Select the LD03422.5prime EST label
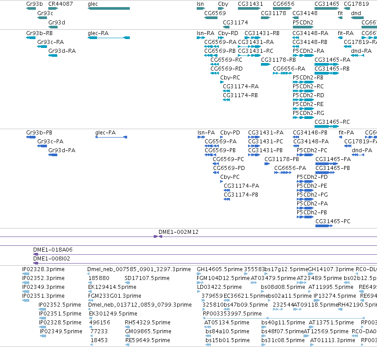 219,287
